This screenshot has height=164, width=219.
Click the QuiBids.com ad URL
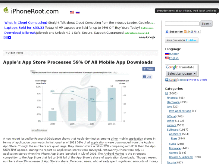(x=147, y=28)
